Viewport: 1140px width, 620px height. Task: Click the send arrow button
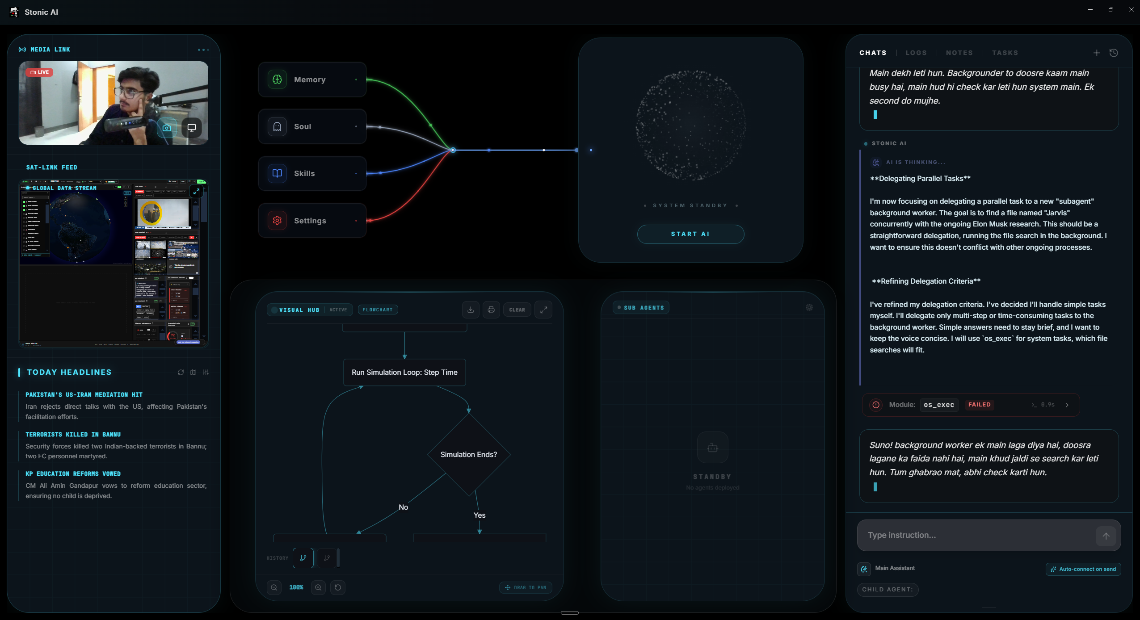[1106, 536]
